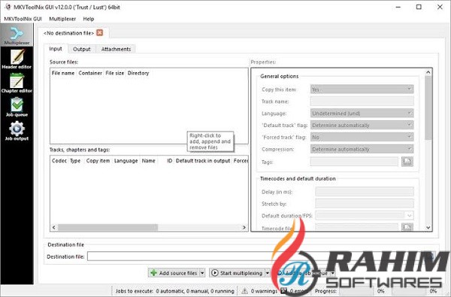This screenshot has width=451, height=297.
Task: Open the Job queue tool
Action: [17, 107]
